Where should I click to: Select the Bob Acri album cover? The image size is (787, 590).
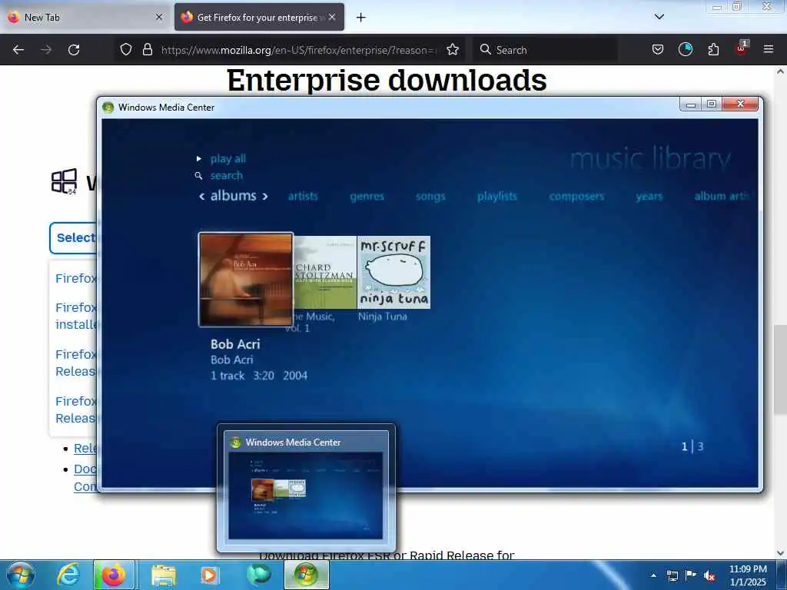[x=245, y=280]
